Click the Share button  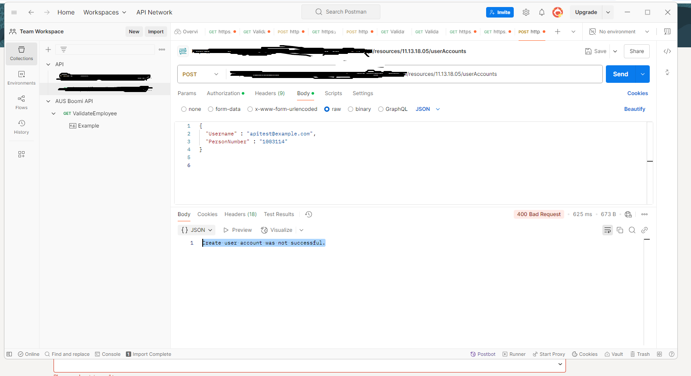637,51
